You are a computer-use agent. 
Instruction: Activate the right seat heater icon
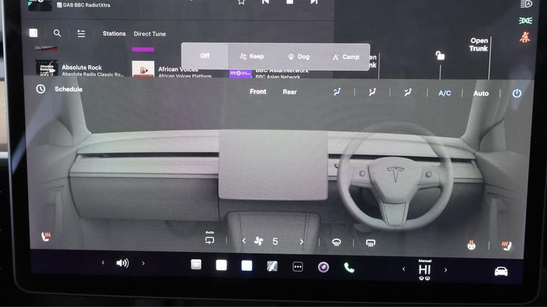(x=506, y=246)
